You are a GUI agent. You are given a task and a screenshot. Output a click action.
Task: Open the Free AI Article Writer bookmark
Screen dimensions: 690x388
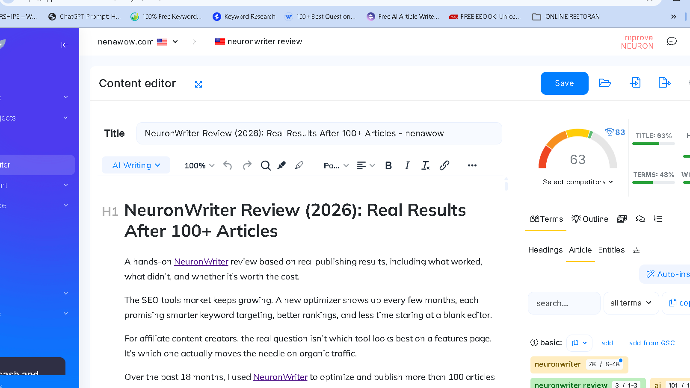[x=403, y=17]
